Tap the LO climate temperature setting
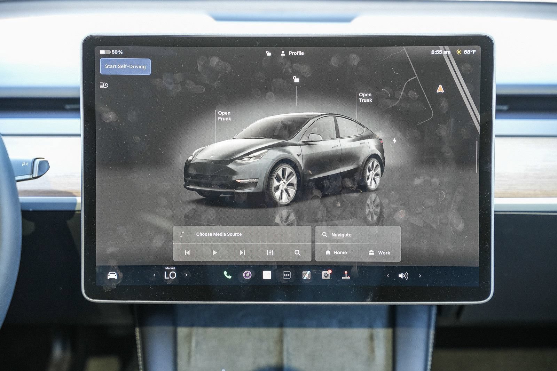 coord(170,275)
